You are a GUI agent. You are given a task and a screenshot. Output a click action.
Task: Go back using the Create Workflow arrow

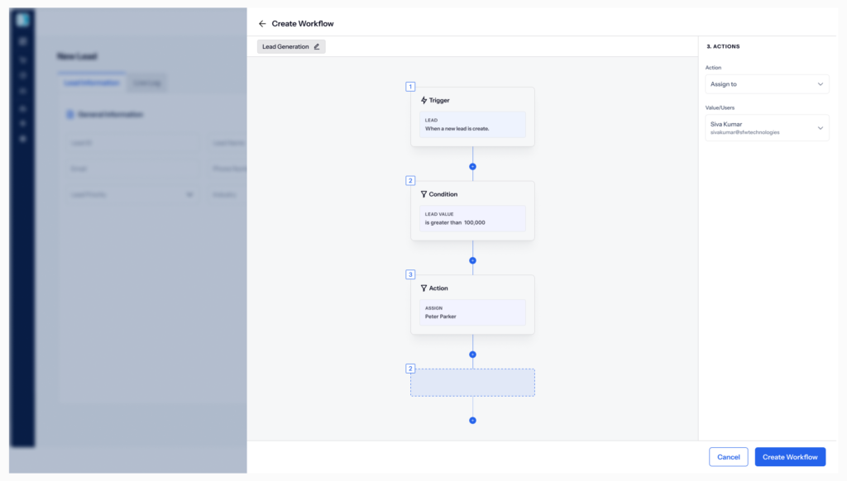point(262,24)
